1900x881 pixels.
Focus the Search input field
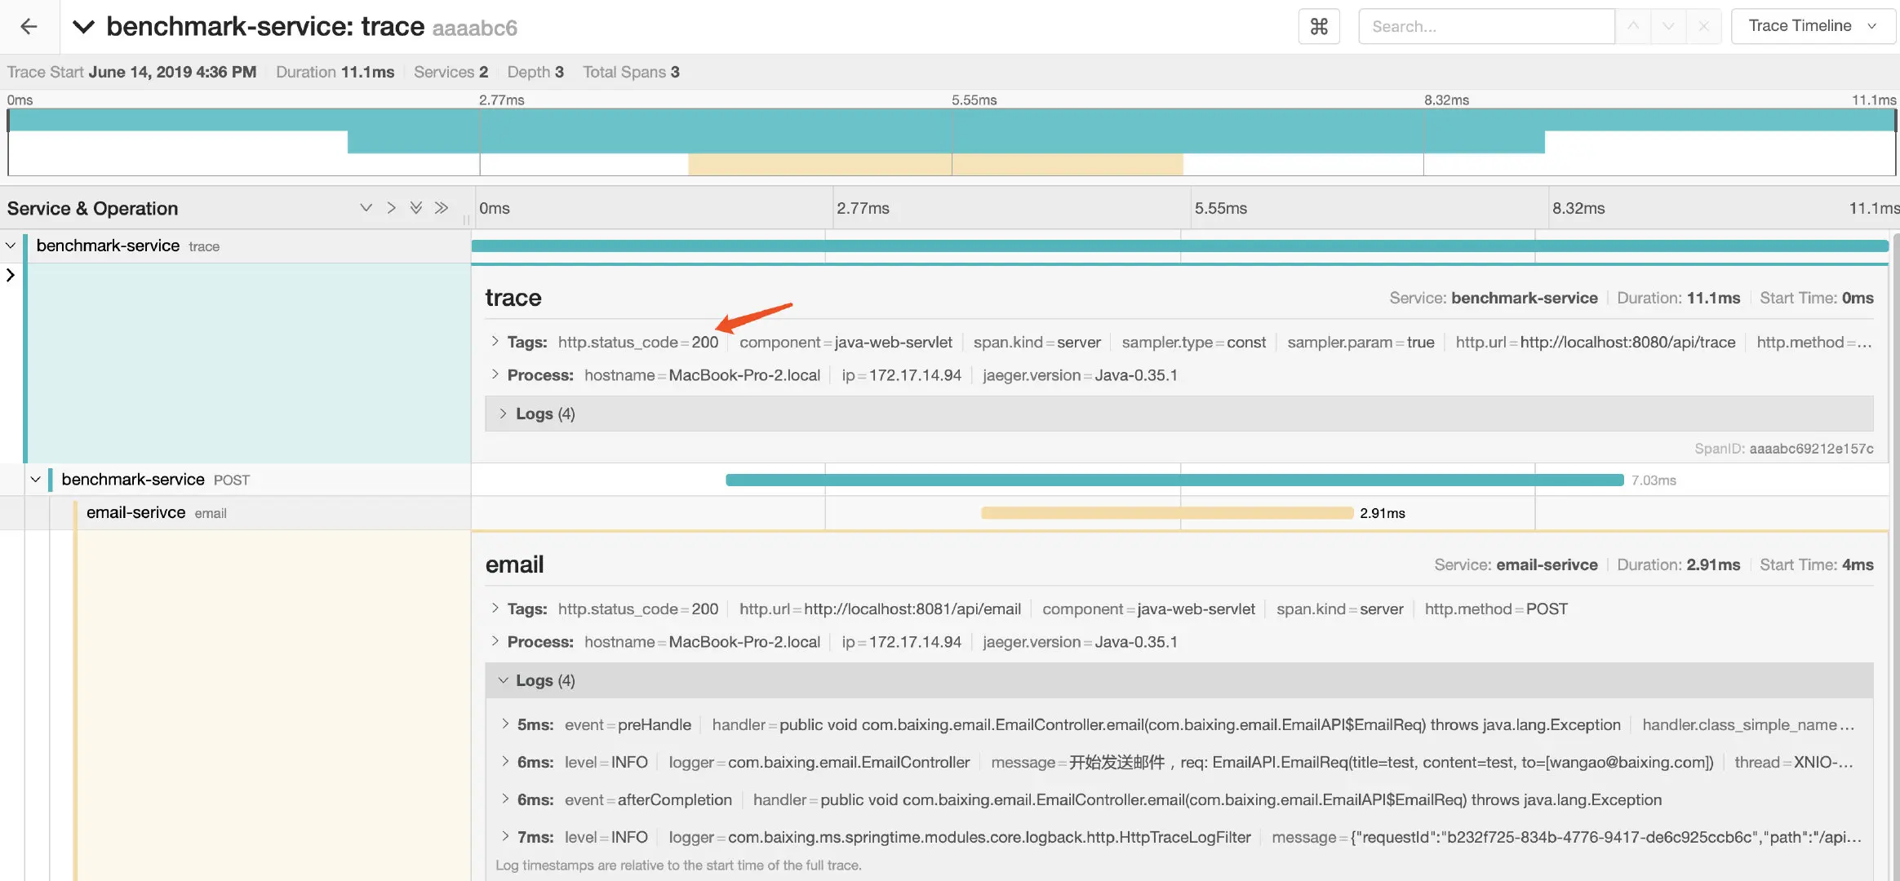1485,26
